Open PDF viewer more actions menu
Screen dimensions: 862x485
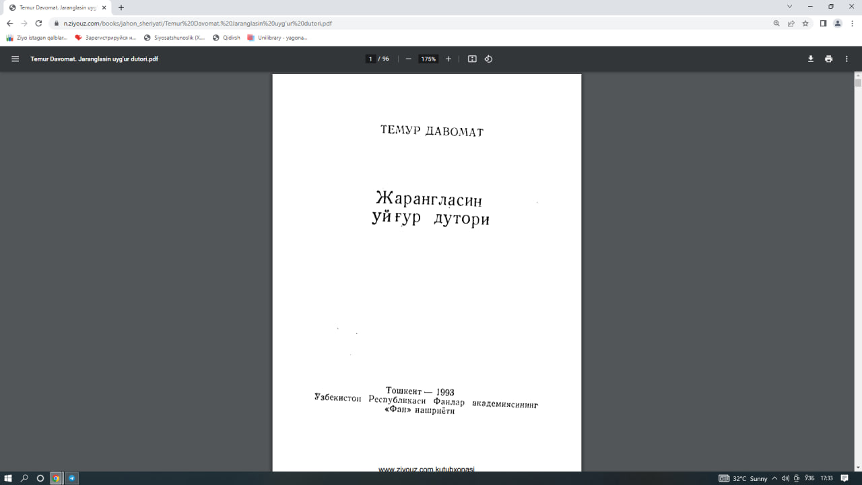[847, 59]
